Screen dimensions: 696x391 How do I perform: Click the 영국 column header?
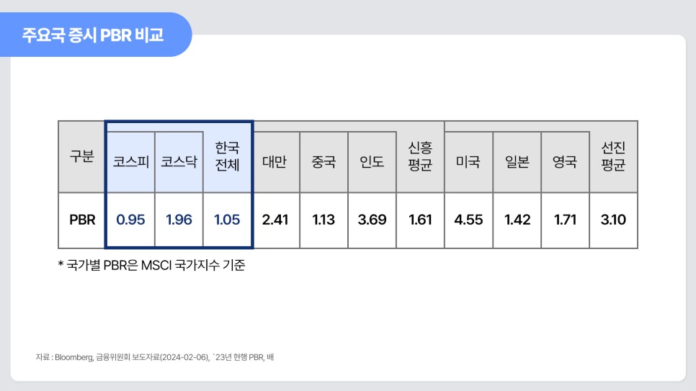coord(565,162)
